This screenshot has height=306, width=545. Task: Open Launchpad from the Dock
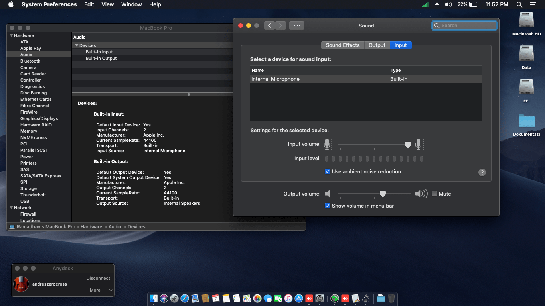point(175,298)
